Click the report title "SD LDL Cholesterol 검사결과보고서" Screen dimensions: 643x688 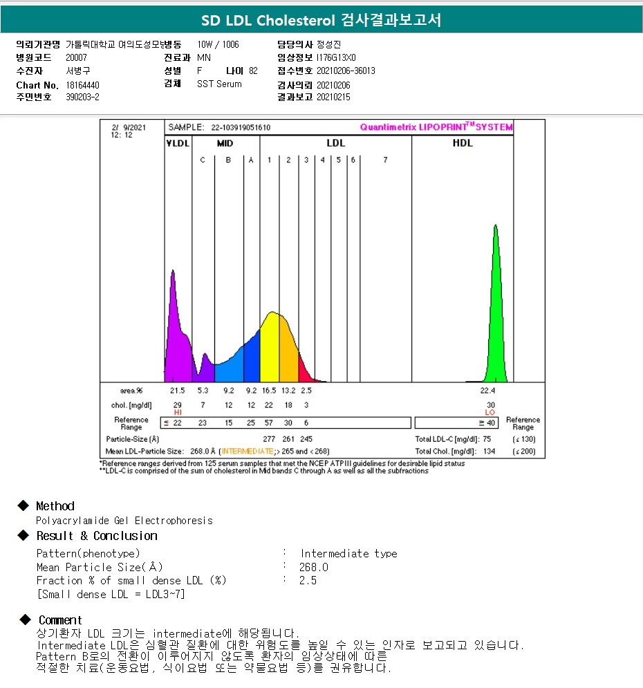(321, 20)
